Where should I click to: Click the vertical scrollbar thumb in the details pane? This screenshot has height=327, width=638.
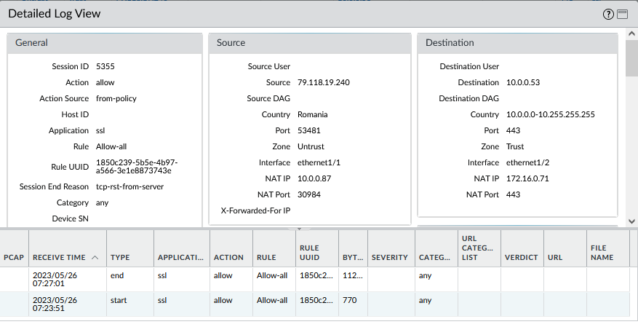tap(631, 60)
